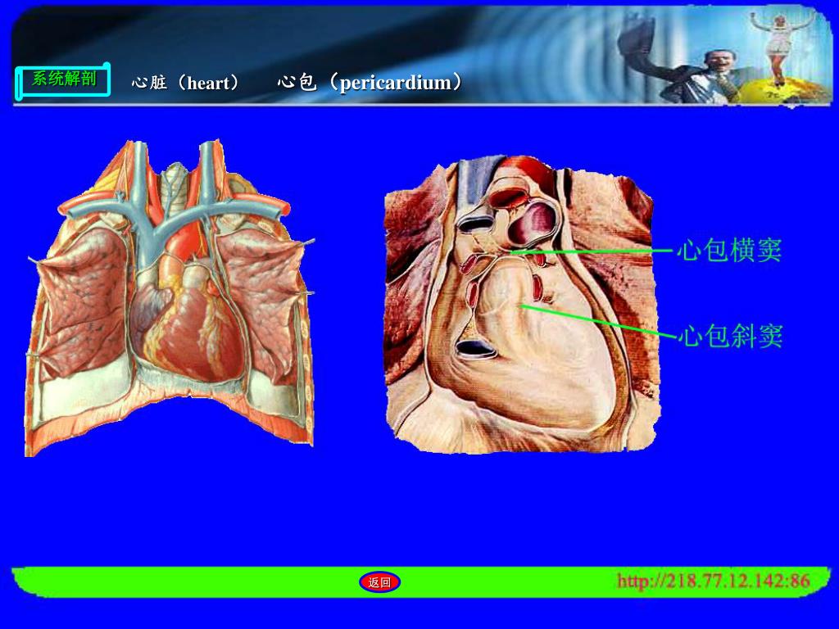The width and height of the screenshot is (839, 629).
Task: Select the 心包 (pericardium) heading
Action: click(370, 83)
